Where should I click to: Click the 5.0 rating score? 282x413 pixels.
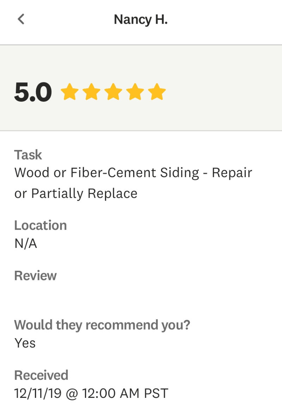click(33, 92)
